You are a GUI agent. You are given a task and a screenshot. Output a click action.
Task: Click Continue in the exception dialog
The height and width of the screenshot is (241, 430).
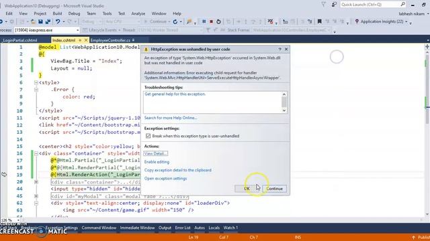tap(275, 189)
